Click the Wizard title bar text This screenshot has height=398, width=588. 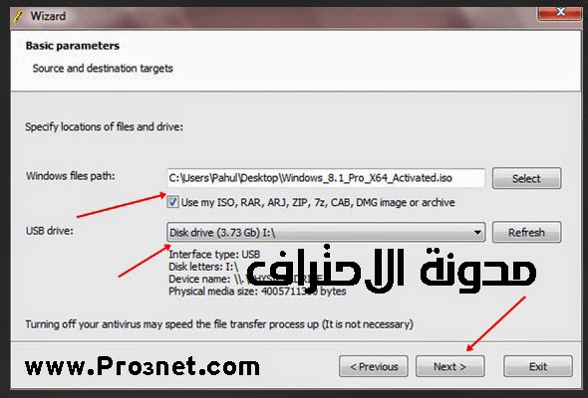(48, 16)
